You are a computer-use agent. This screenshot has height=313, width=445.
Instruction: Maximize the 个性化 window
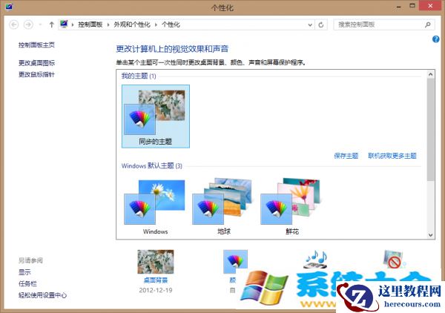click(x=412, y=6)
